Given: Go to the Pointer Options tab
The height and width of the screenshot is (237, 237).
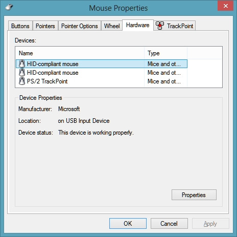Looking at the screenshot, I should [x=80, y=26].
